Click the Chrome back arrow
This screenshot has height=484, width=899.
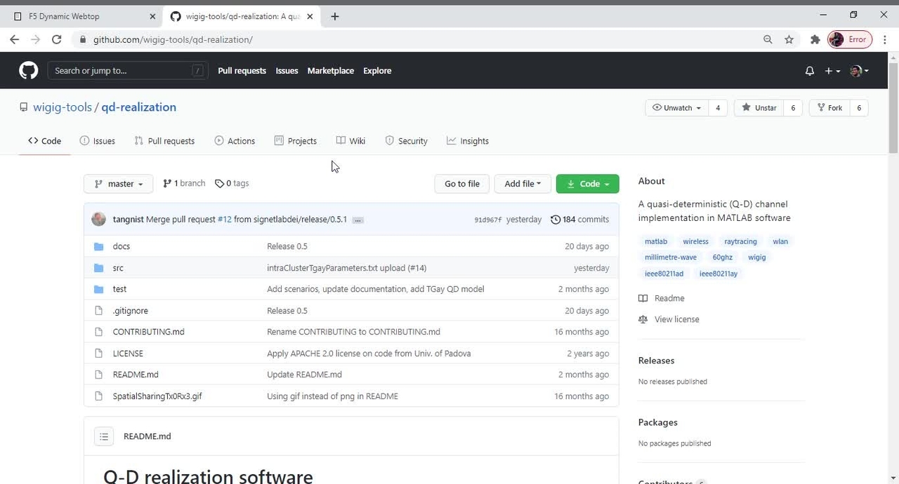pos(15,39)
